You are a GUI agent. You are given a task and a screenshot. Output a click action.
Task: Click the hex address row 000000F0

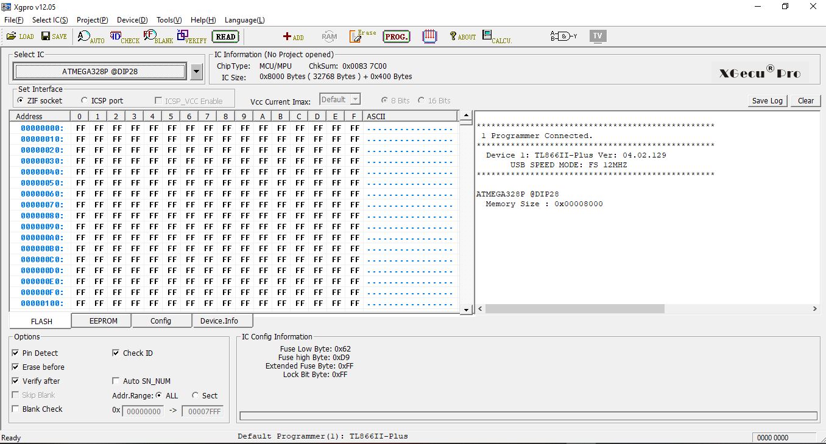point(42,293)
